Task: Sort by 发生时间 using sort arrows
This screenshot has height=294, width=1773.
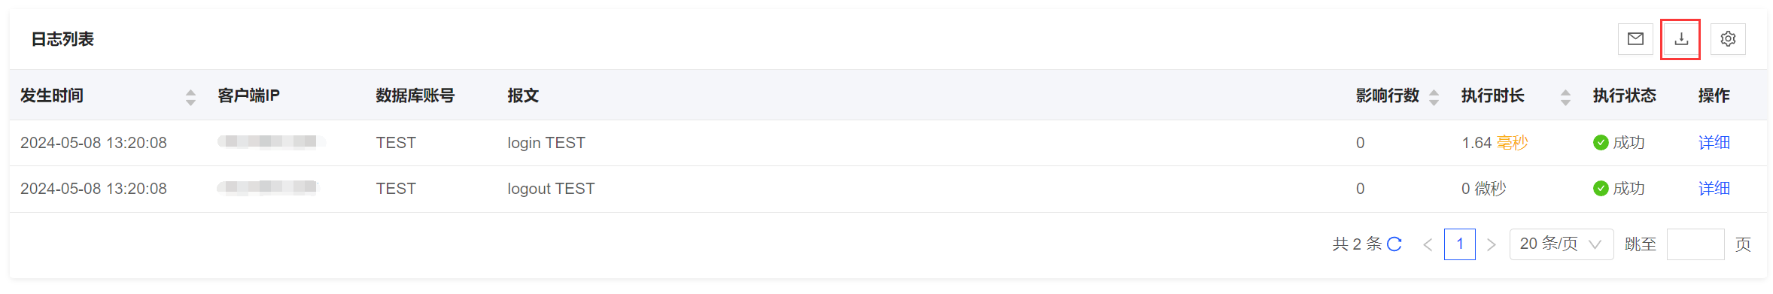Action: coord(190,97)
